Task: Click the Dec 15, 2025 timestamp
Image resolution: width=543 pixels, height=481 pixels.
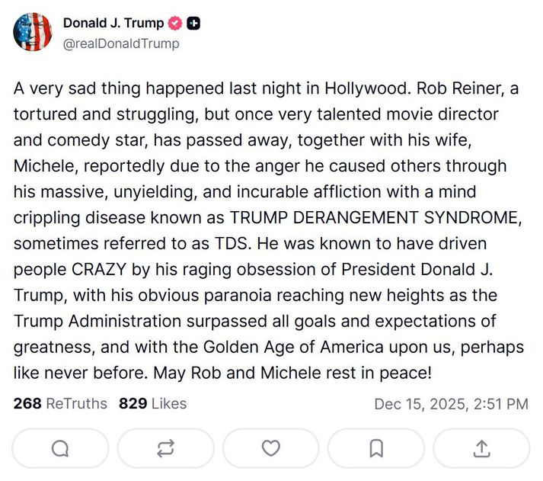Action: [451, 404]
